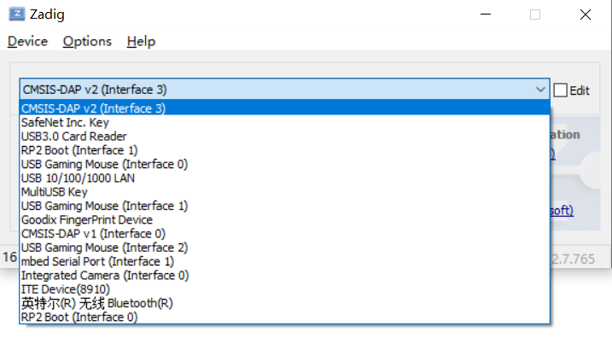The image size is (612, 362).
Task: Pick Integrated Camera (Interface 0)
Action: point(284,275)
